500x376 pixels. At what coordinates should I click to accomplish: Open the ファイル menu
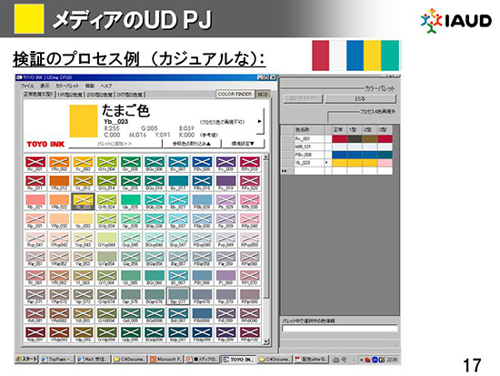pyautogui.click(x=27, y=86)
